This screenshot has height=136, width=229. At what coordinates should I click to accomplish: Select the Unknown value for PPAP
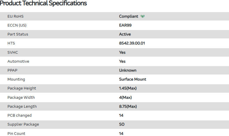point(128,70)
